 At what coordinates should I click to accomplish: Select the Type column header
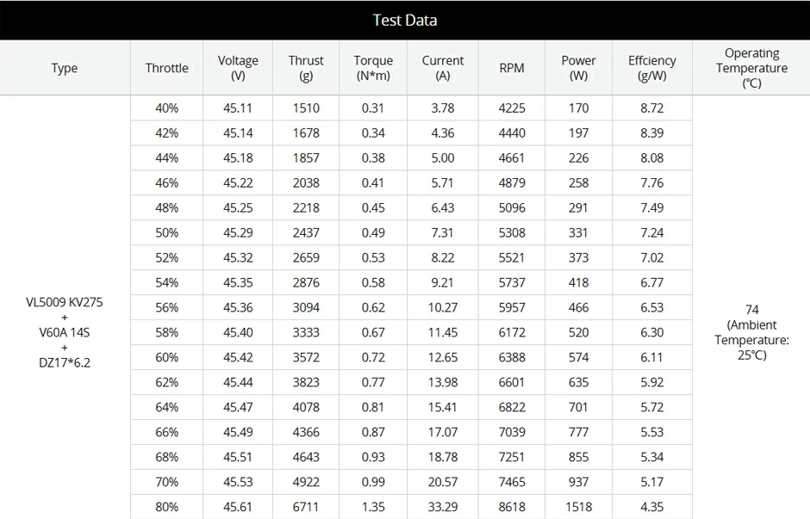click(65, 68)
